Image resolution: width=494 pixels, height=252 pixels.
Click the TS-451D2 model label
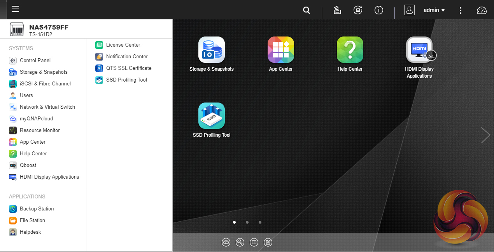click(x=40, y=34)
